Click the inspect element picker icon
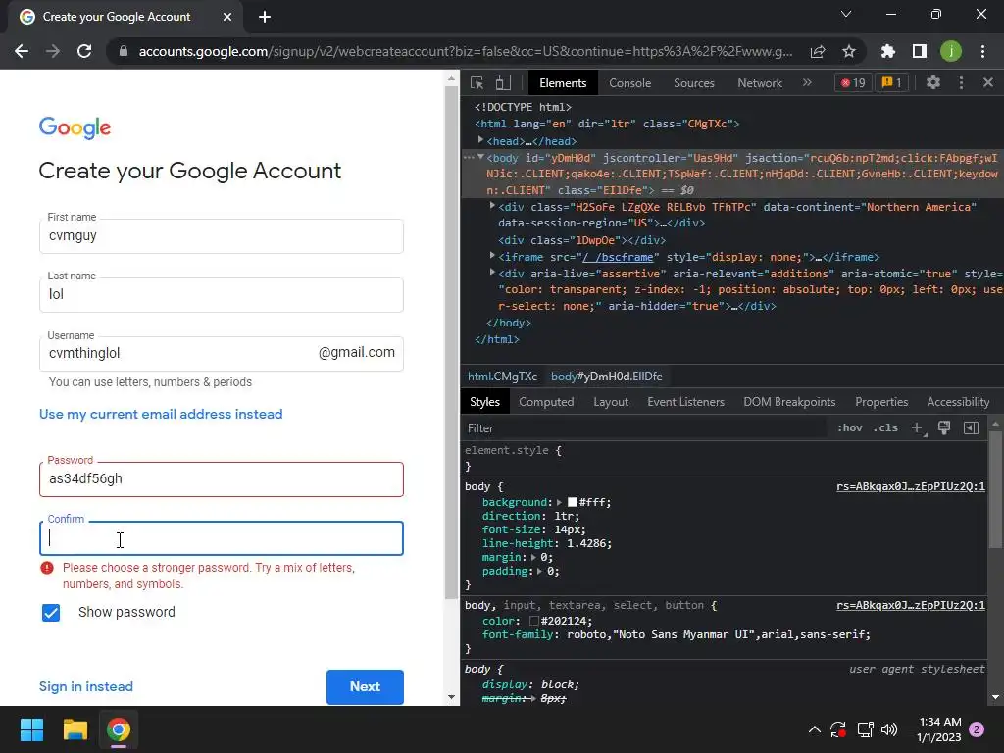1004x753 pixels. (477, 82)
